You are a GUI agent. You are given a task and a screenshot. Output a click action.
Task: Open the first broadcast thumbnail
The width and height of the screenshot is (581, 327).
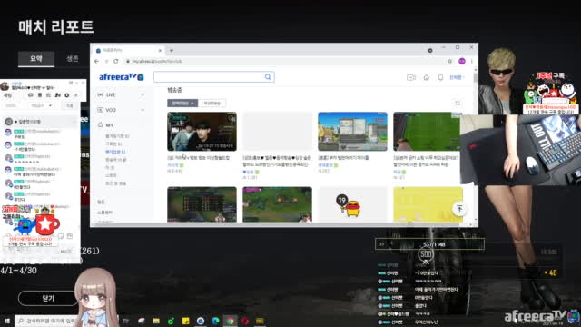[202, 131]
